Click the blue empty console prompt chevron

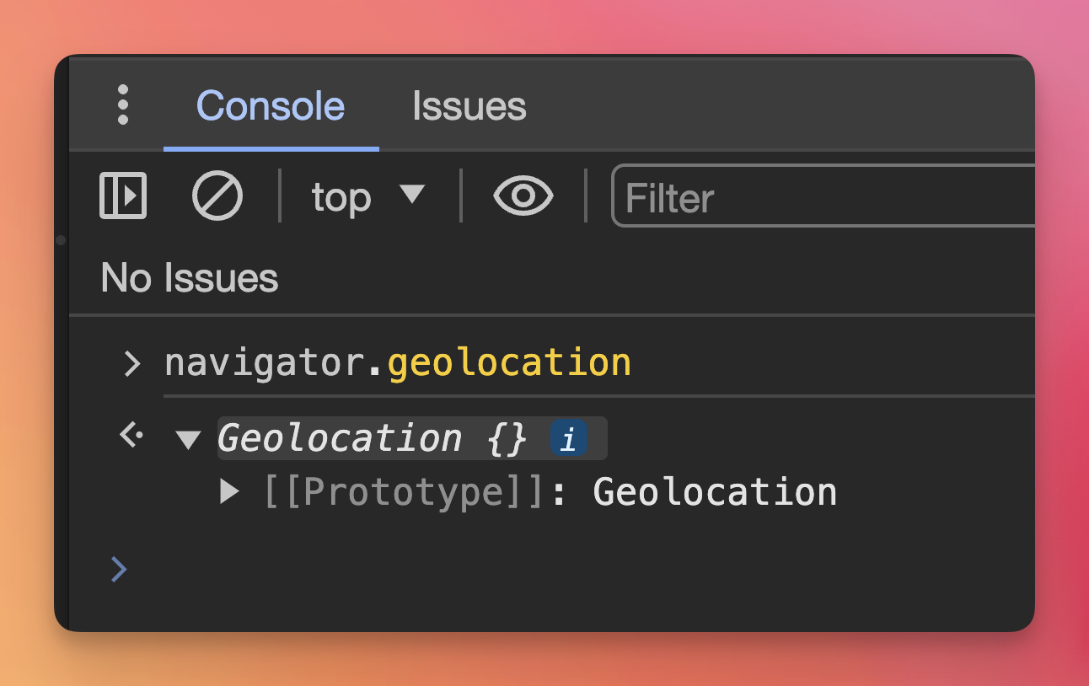pyautogui.click(x=119, y=570)
